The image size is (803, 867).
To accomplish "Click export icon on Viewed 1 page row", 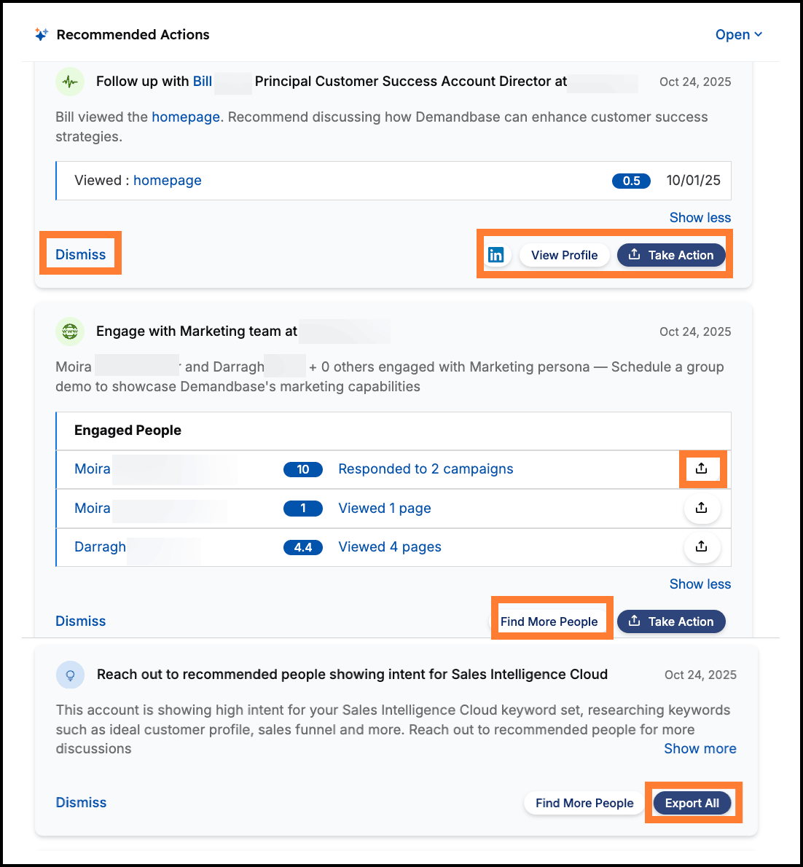I will tap(701, 508).
